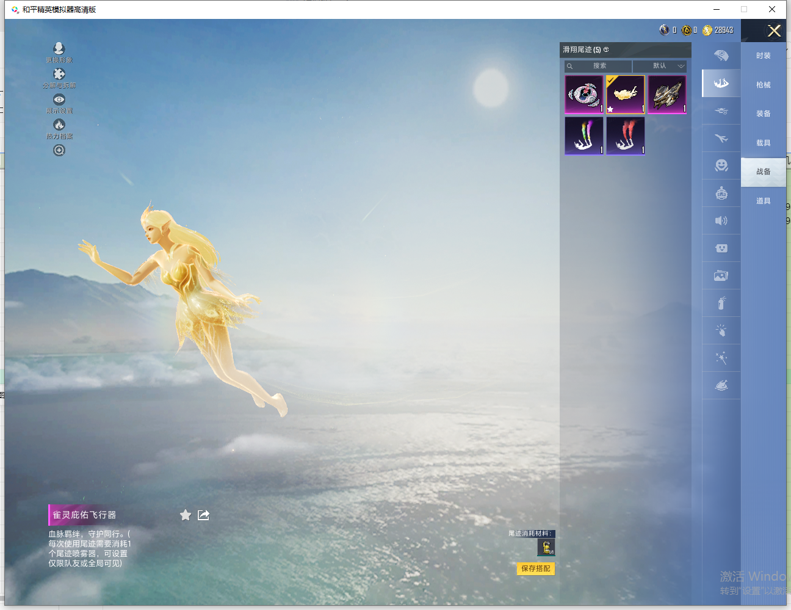Open the 热力档案 flame icon
Image resolution: width=791 pixels, height=610 pixels.
click(x=59, y=125)
